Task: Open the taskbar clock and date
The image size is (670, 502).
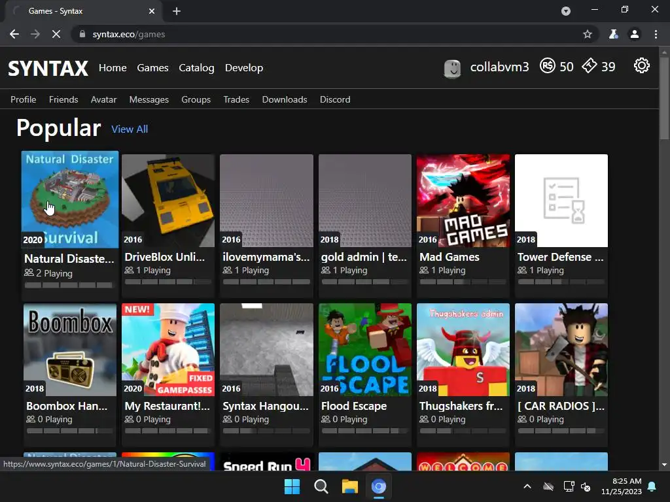Action: [622, 486]
